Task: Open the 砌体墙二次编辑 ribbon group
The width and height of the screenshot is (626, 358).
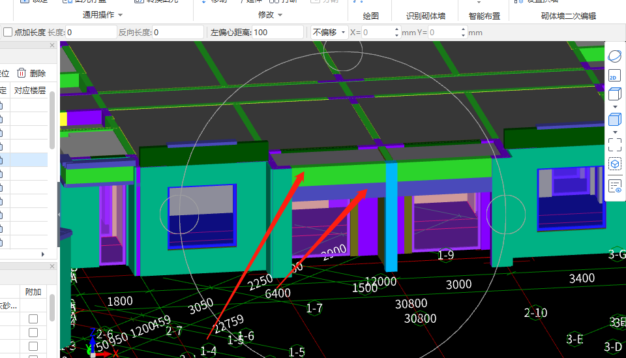Action: [x=568, y=16]
